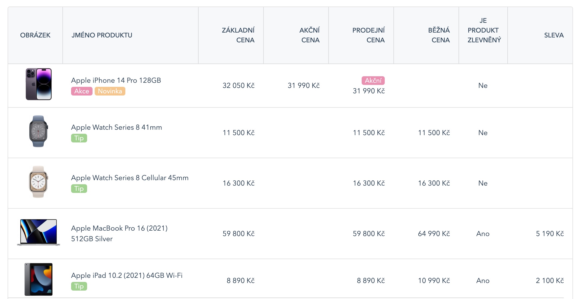This screenshot has width=579, height=299.
Task: Click the Tip badge under Apple Watch Series 8 41mm
Action: [x=79, y=138]
